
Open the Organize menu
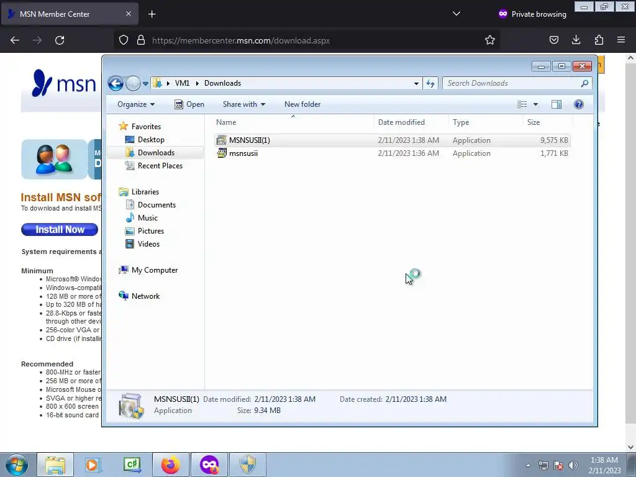tap(136, 104)
